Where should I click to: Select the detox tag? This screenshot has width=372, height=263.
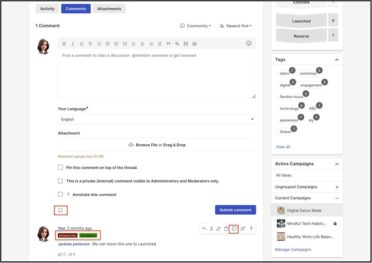click(284, 73)
